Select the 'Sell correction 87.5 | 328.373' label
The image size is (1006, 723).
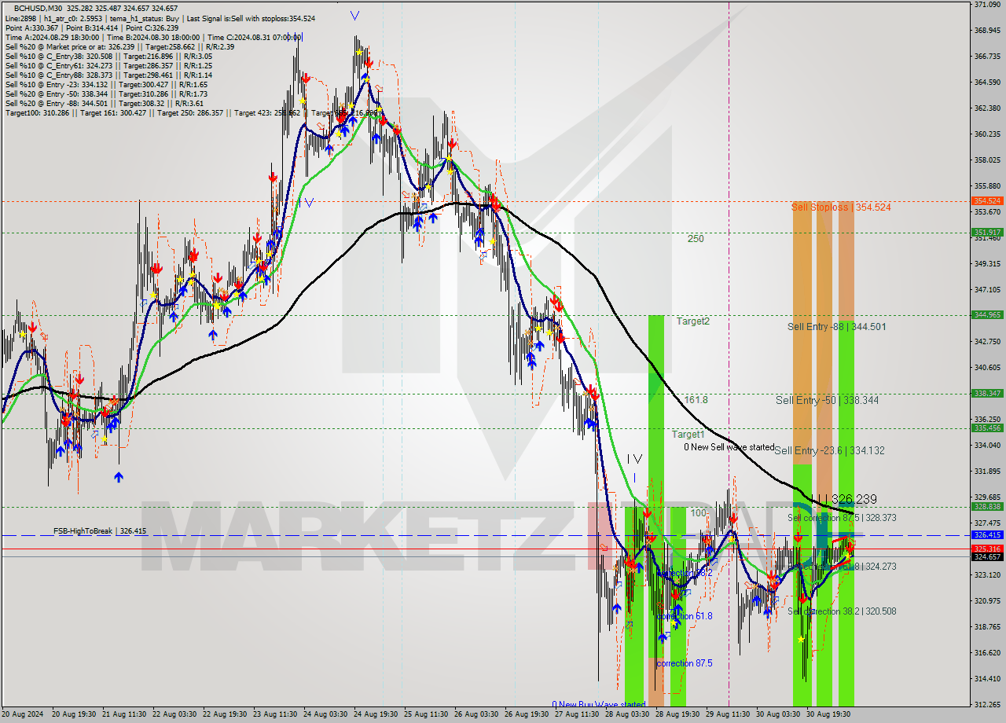[x=842, y=519]
